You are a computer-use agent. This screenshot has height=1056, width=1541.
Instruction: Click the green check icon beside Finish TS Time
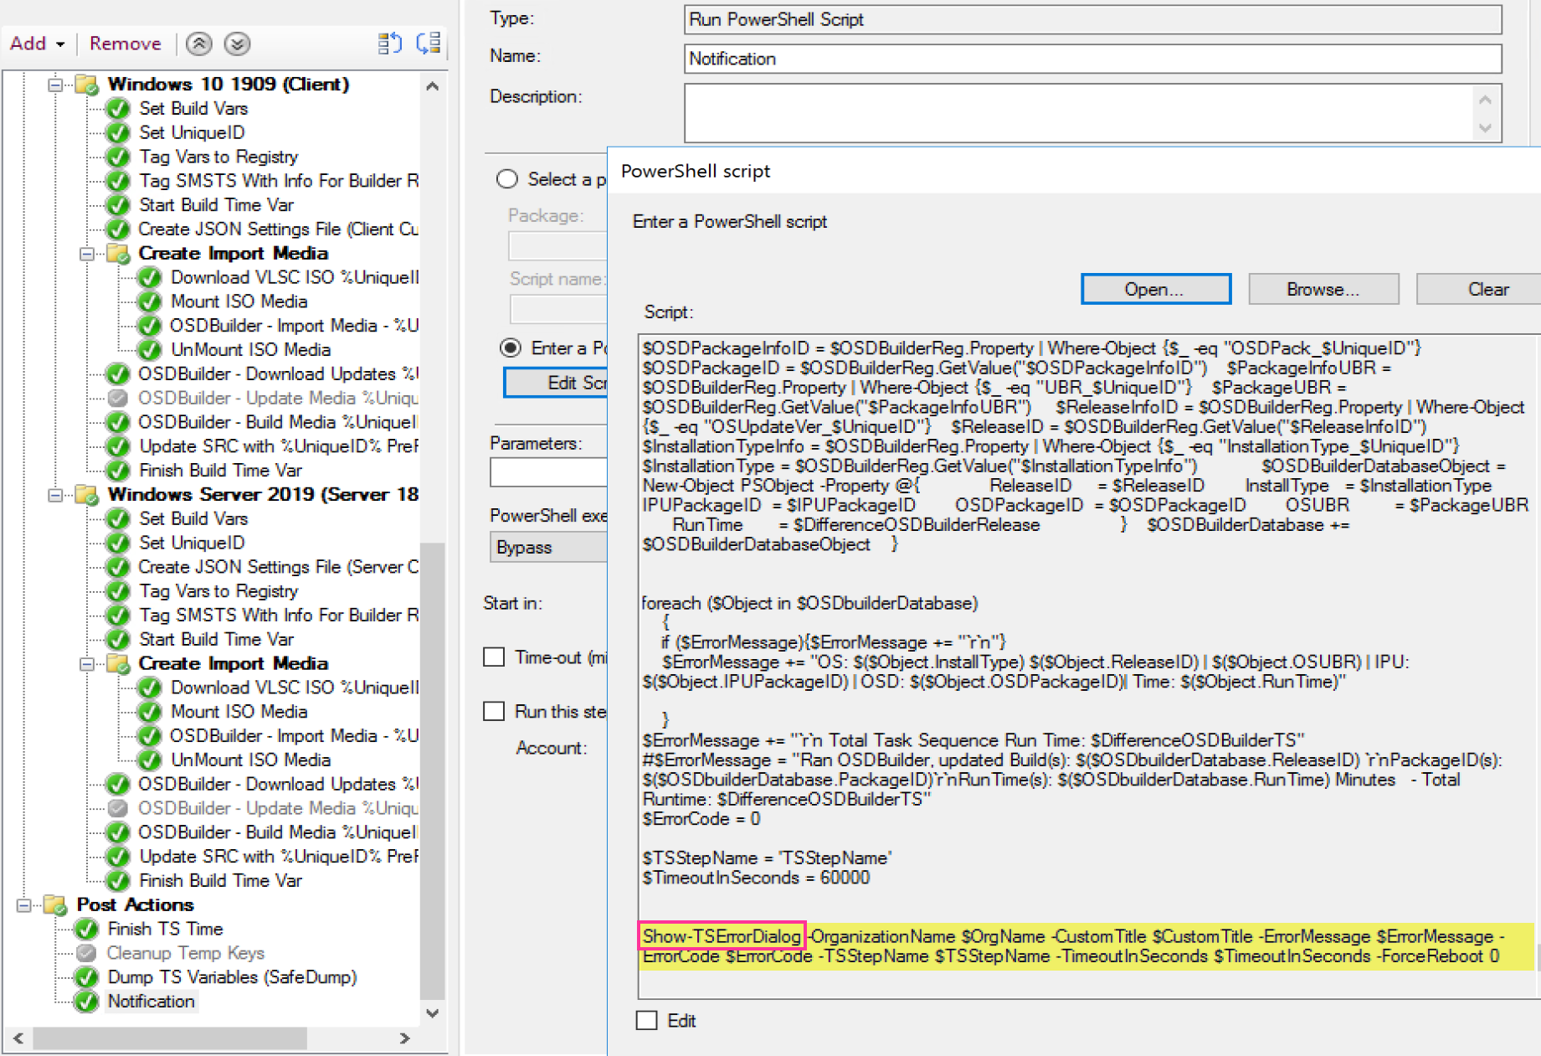coord(86,929)
